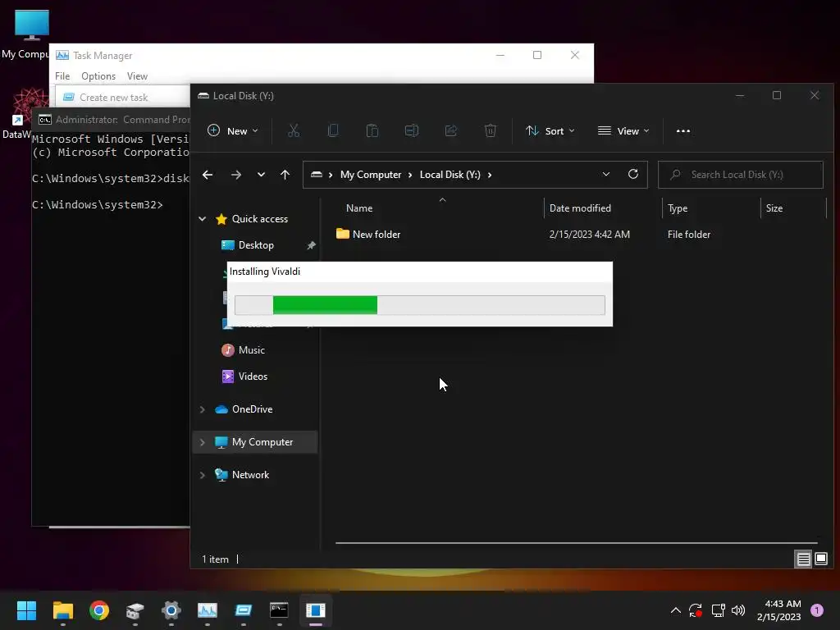Go forward with the right arrow
Viewport: 840px width, 630px height.
(x=235, y=175)
